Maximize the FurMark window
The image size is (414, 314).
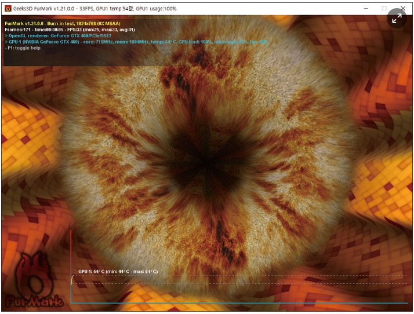(384, 9)
